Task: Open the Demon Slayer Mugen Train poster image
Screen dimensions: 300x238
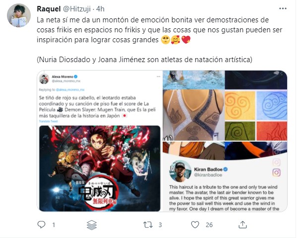Action: (100, 168)
